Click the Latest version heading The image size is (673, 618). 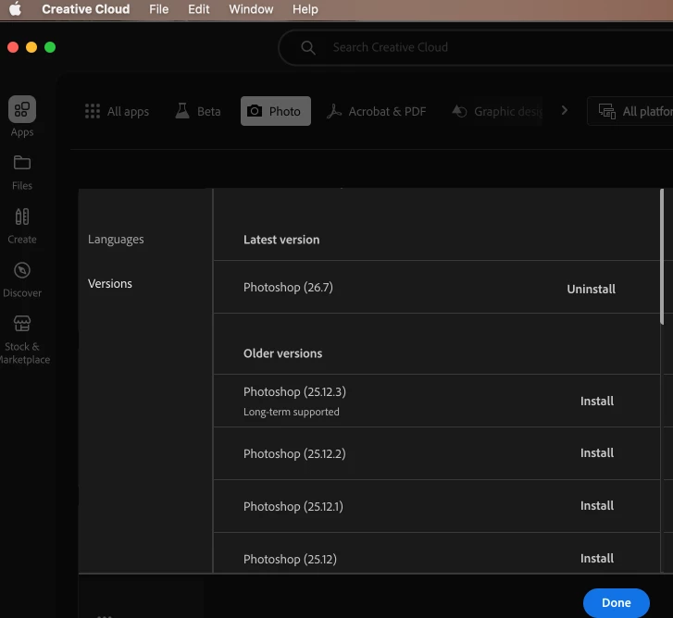coord(281,240)
